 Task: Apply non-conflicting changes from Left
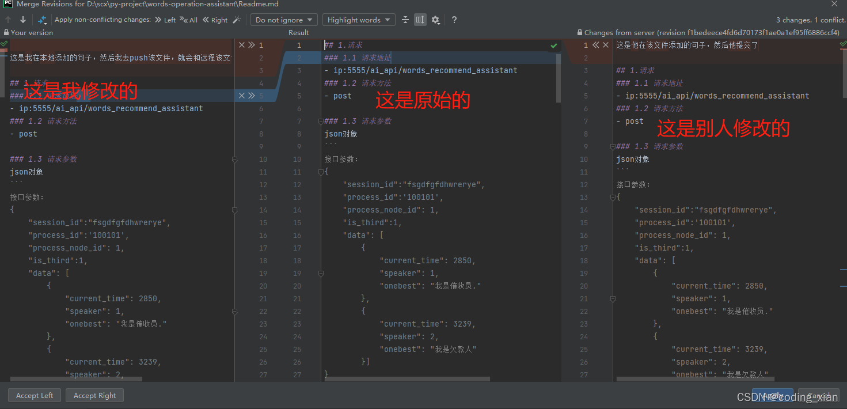click(165, 20)
